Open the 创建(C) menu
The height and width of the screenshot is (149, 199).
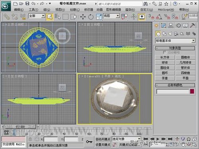pos(75,10)
